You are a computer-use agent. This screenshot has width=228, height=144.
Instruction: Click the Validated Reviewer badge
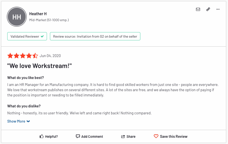[27, 36]
